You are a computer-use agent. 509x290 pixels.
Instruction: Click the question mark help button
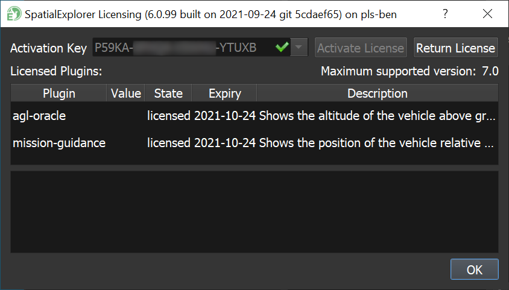tap(445, 14)
